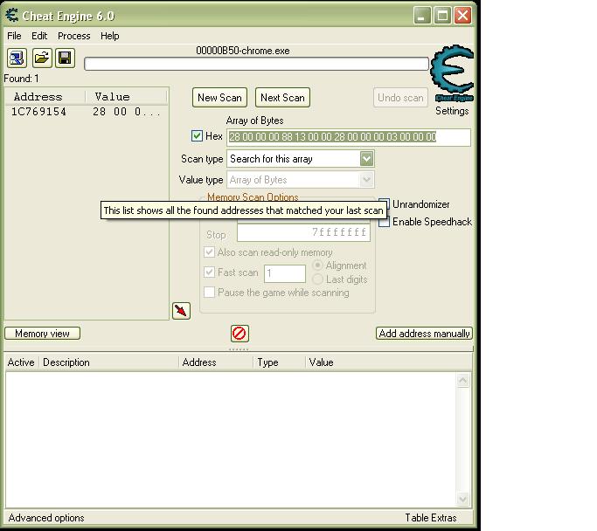Open the Edit menu
597x531 pixels.
(39, 36)
